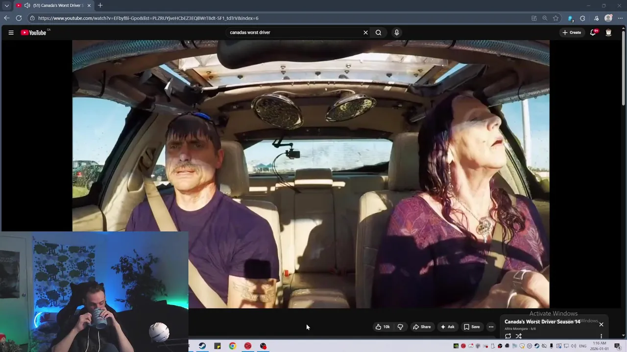The image size is (627, 352).
Task: Click the browser address bar URL
Action: [148, 18]
